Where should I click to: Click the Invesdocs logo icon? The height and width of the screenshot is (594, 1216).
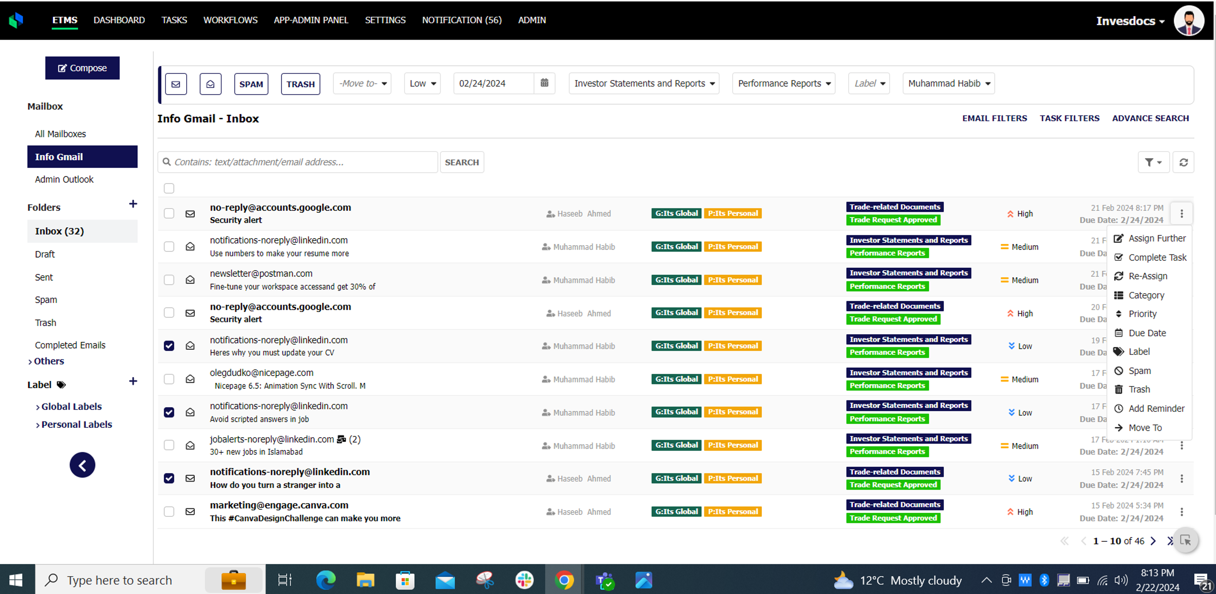coord(16,20)
